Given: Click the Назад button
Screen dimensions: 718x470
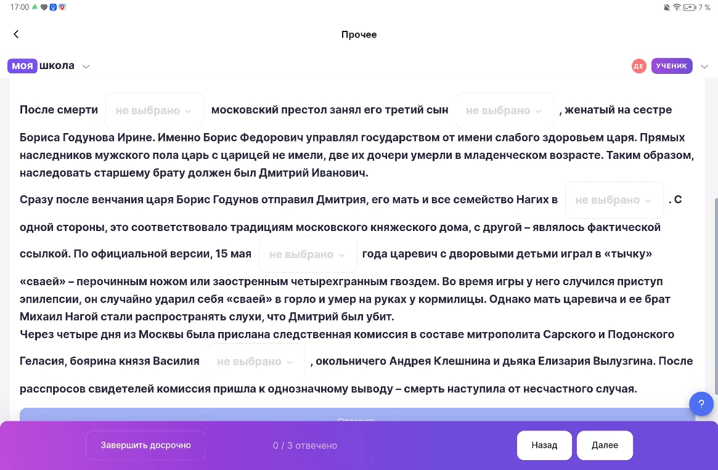Looking at the screenshot, I should 544,445.
